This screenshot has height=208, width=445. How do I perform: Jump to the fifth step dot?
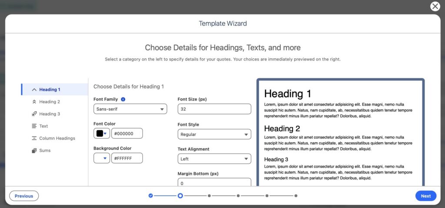267,195
